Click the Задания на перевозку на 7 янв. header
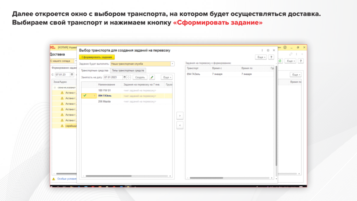The width and height of the screenshot is (357, 201). (x=143, y=84)
